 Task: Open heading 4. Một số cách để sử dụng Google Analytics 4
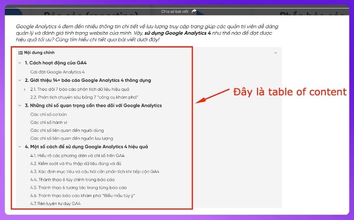tap(86, 146)
